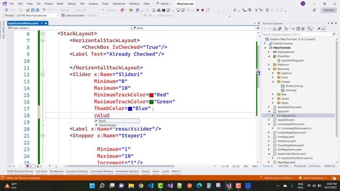
Task: Split the editor with the plus icon
Action: coord(258,28)
